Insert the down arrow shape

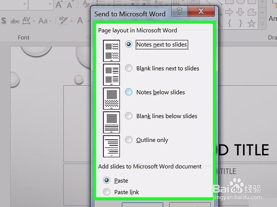coord(240,12)
